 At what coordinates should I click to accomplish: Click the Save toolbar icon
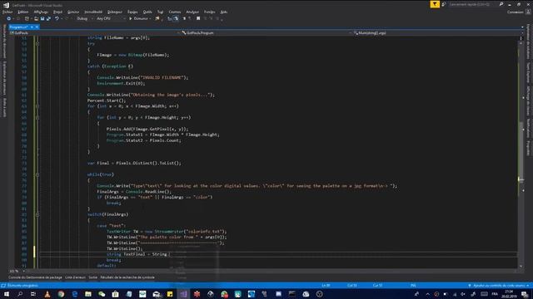point(42,18)
